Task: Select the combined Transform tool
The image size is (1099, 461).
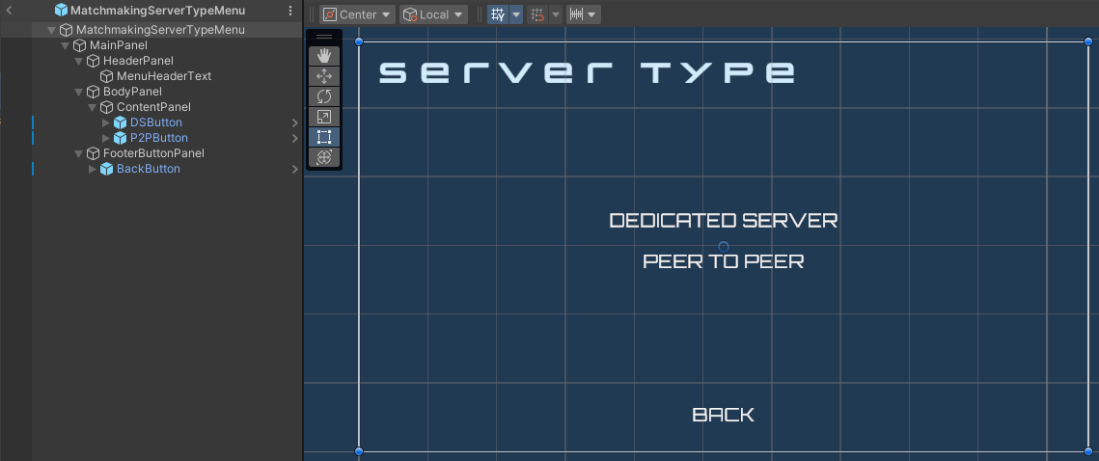Action: (324, 157)
